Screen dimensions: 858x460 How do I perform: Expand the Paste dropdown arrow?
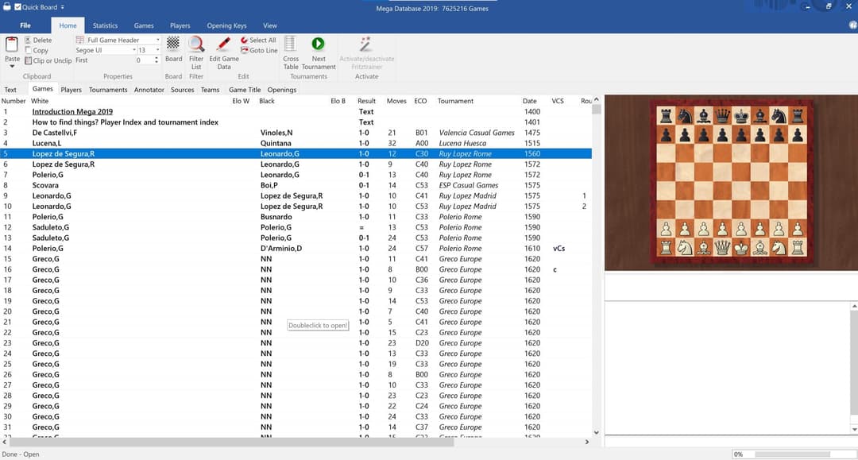tap(11, 66)
